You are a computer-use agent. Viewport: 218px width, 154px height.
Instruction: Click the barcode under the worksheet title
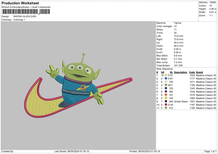(26, 12)
